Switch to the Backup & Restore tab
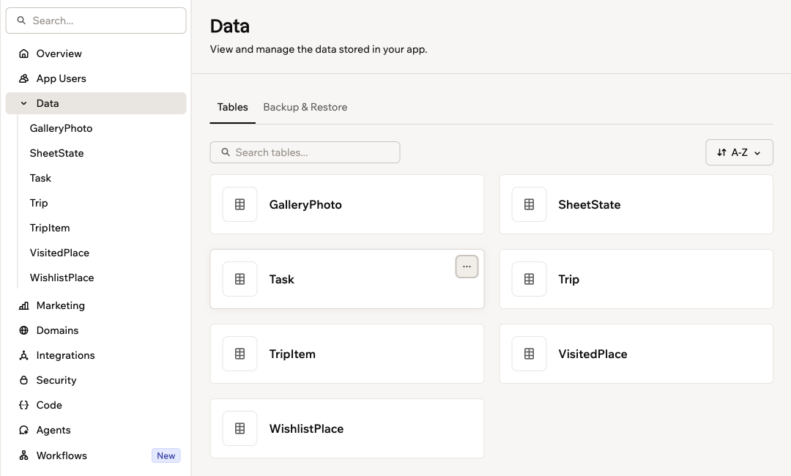Screen dimensions: 791x476 coord(305,107)
